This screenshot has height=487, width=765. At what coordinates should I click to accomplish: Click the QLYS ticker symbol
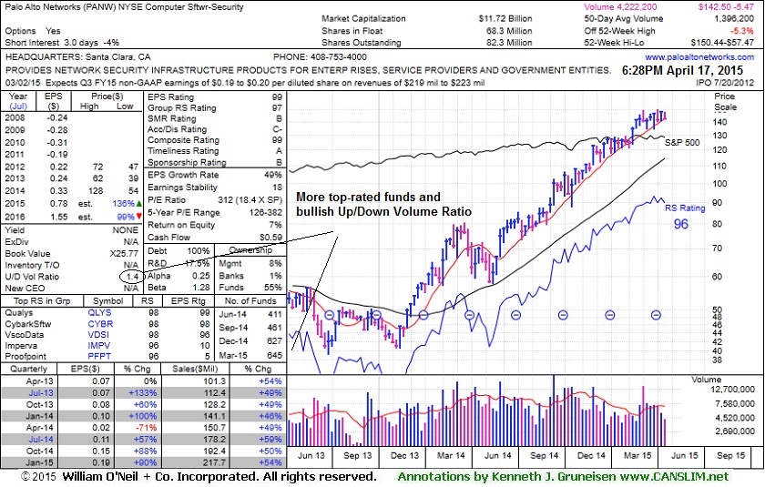[x=99, y=312]
